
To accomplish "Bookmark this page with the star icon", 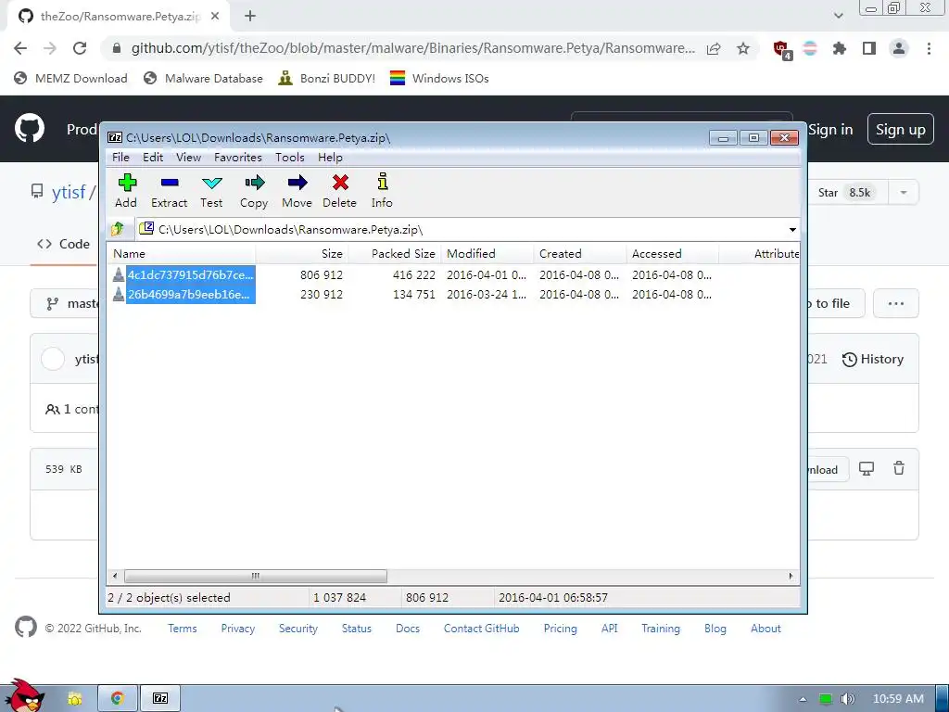I will 743,48.
